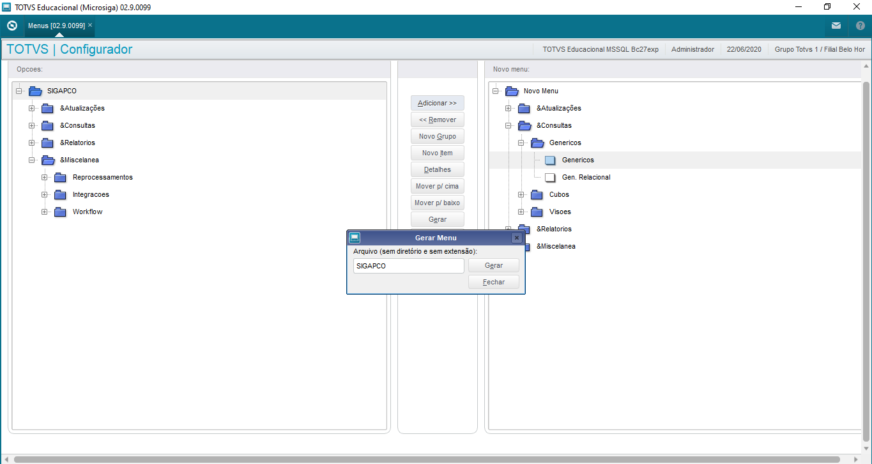Click the Novo Grupo button
The height and width of the screenshot is (464, 872).
click(x=438, y=136)
